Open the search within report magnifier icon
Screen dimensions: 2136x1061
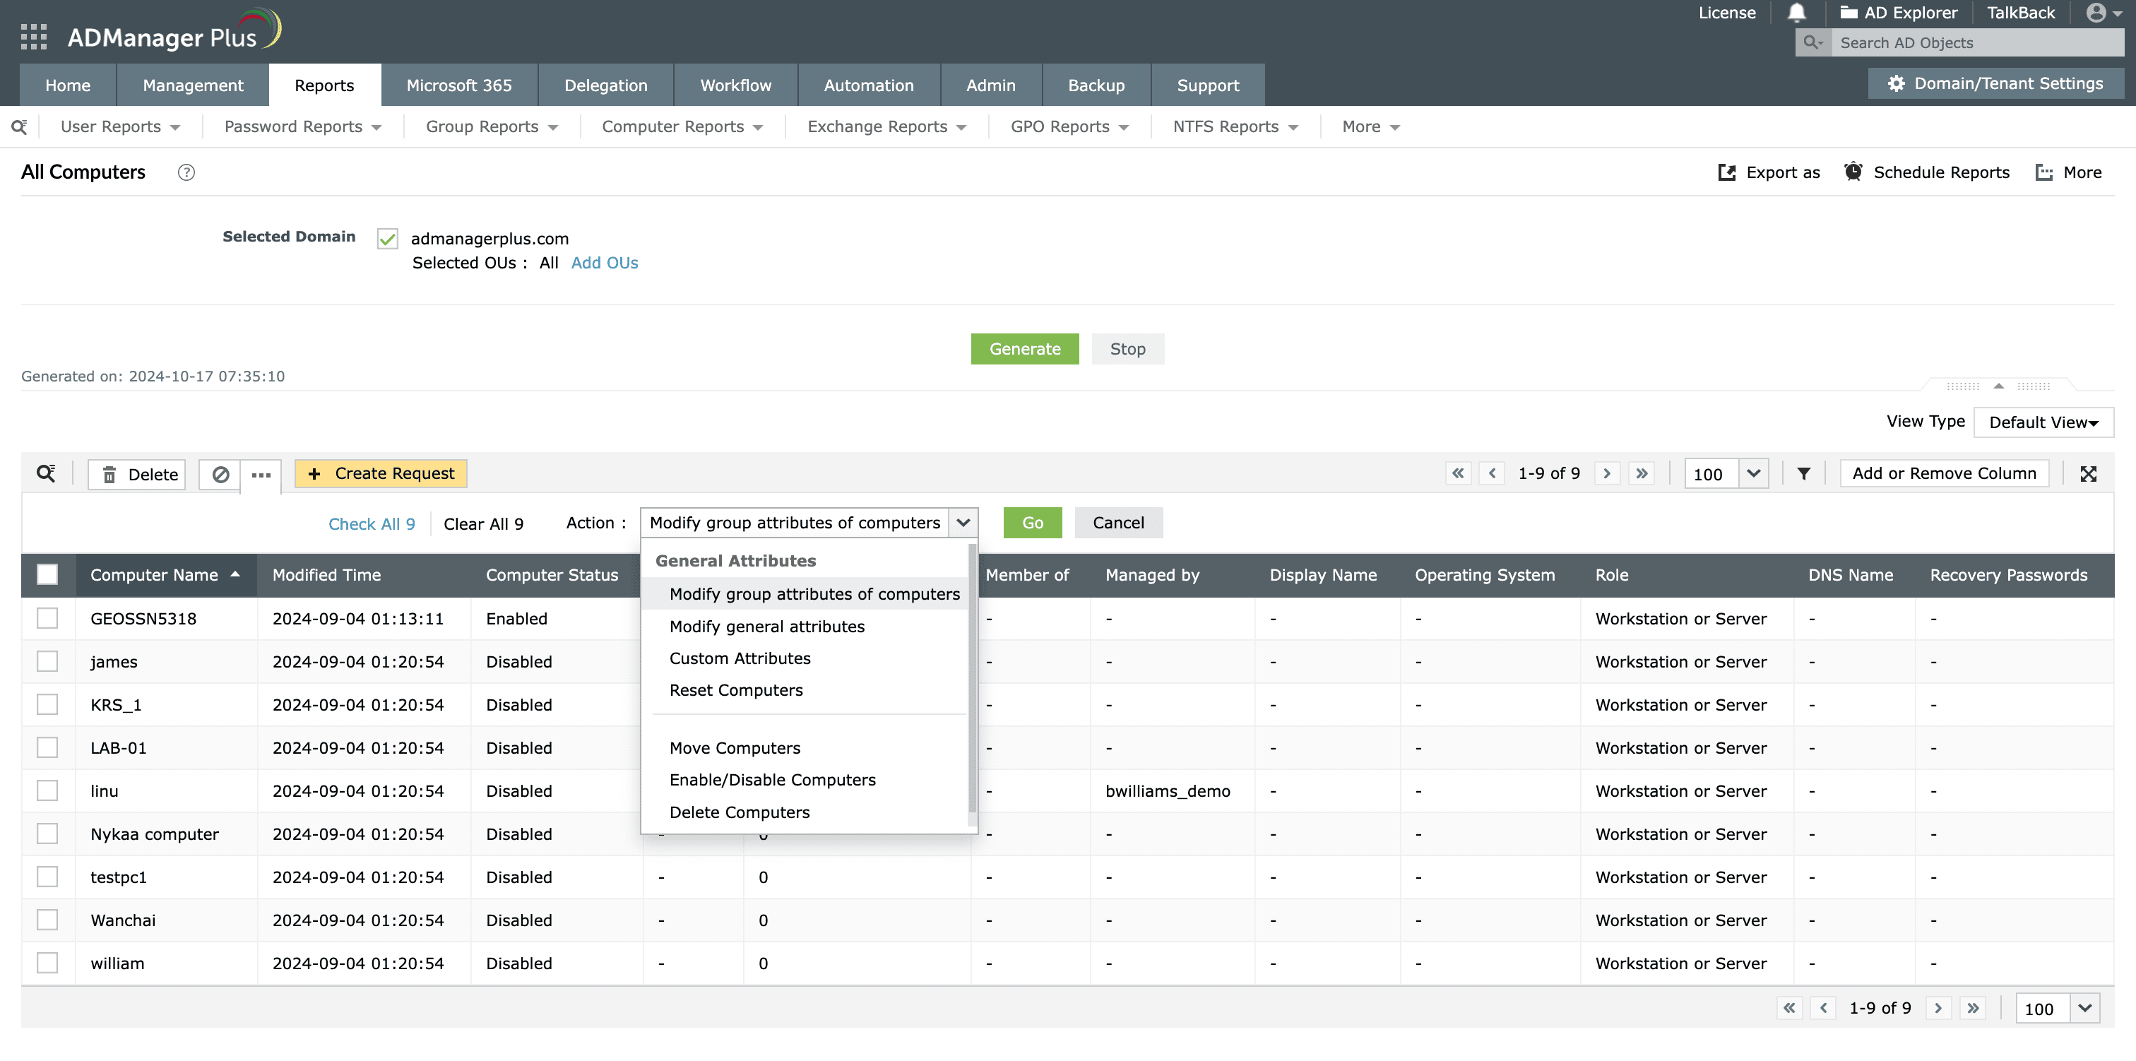[x=47, y=473]
